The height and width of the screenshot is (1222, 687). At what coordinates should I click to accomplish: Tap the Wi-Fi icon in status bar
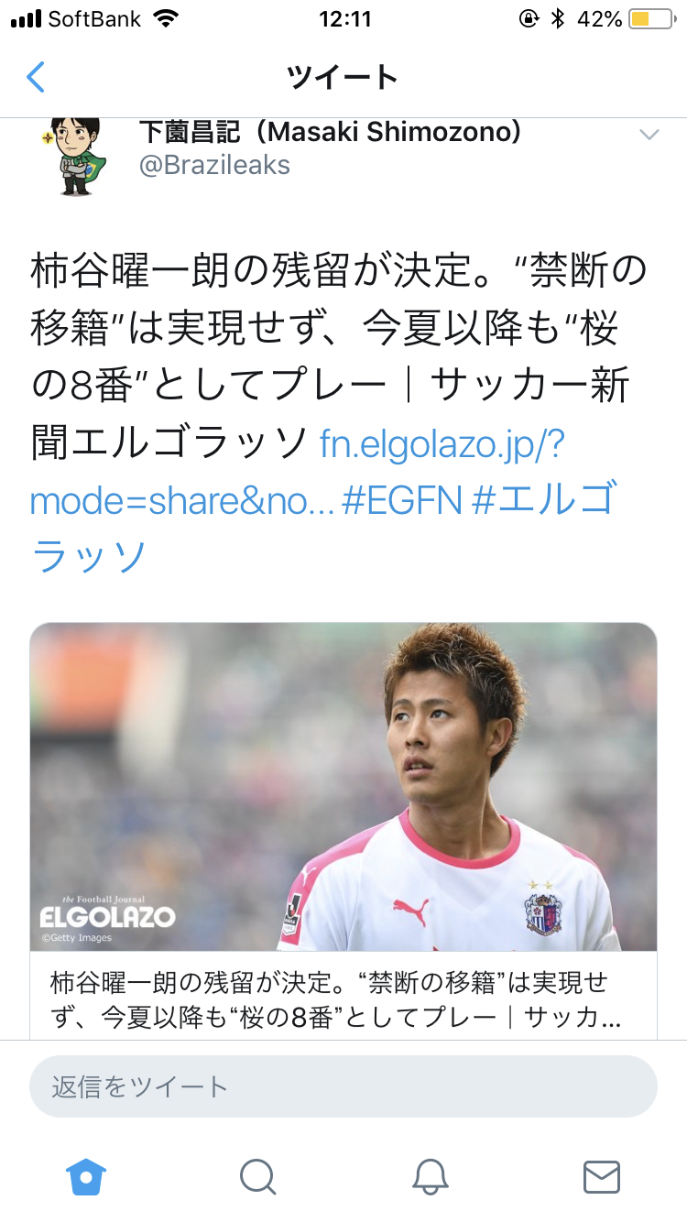[167, 18]
